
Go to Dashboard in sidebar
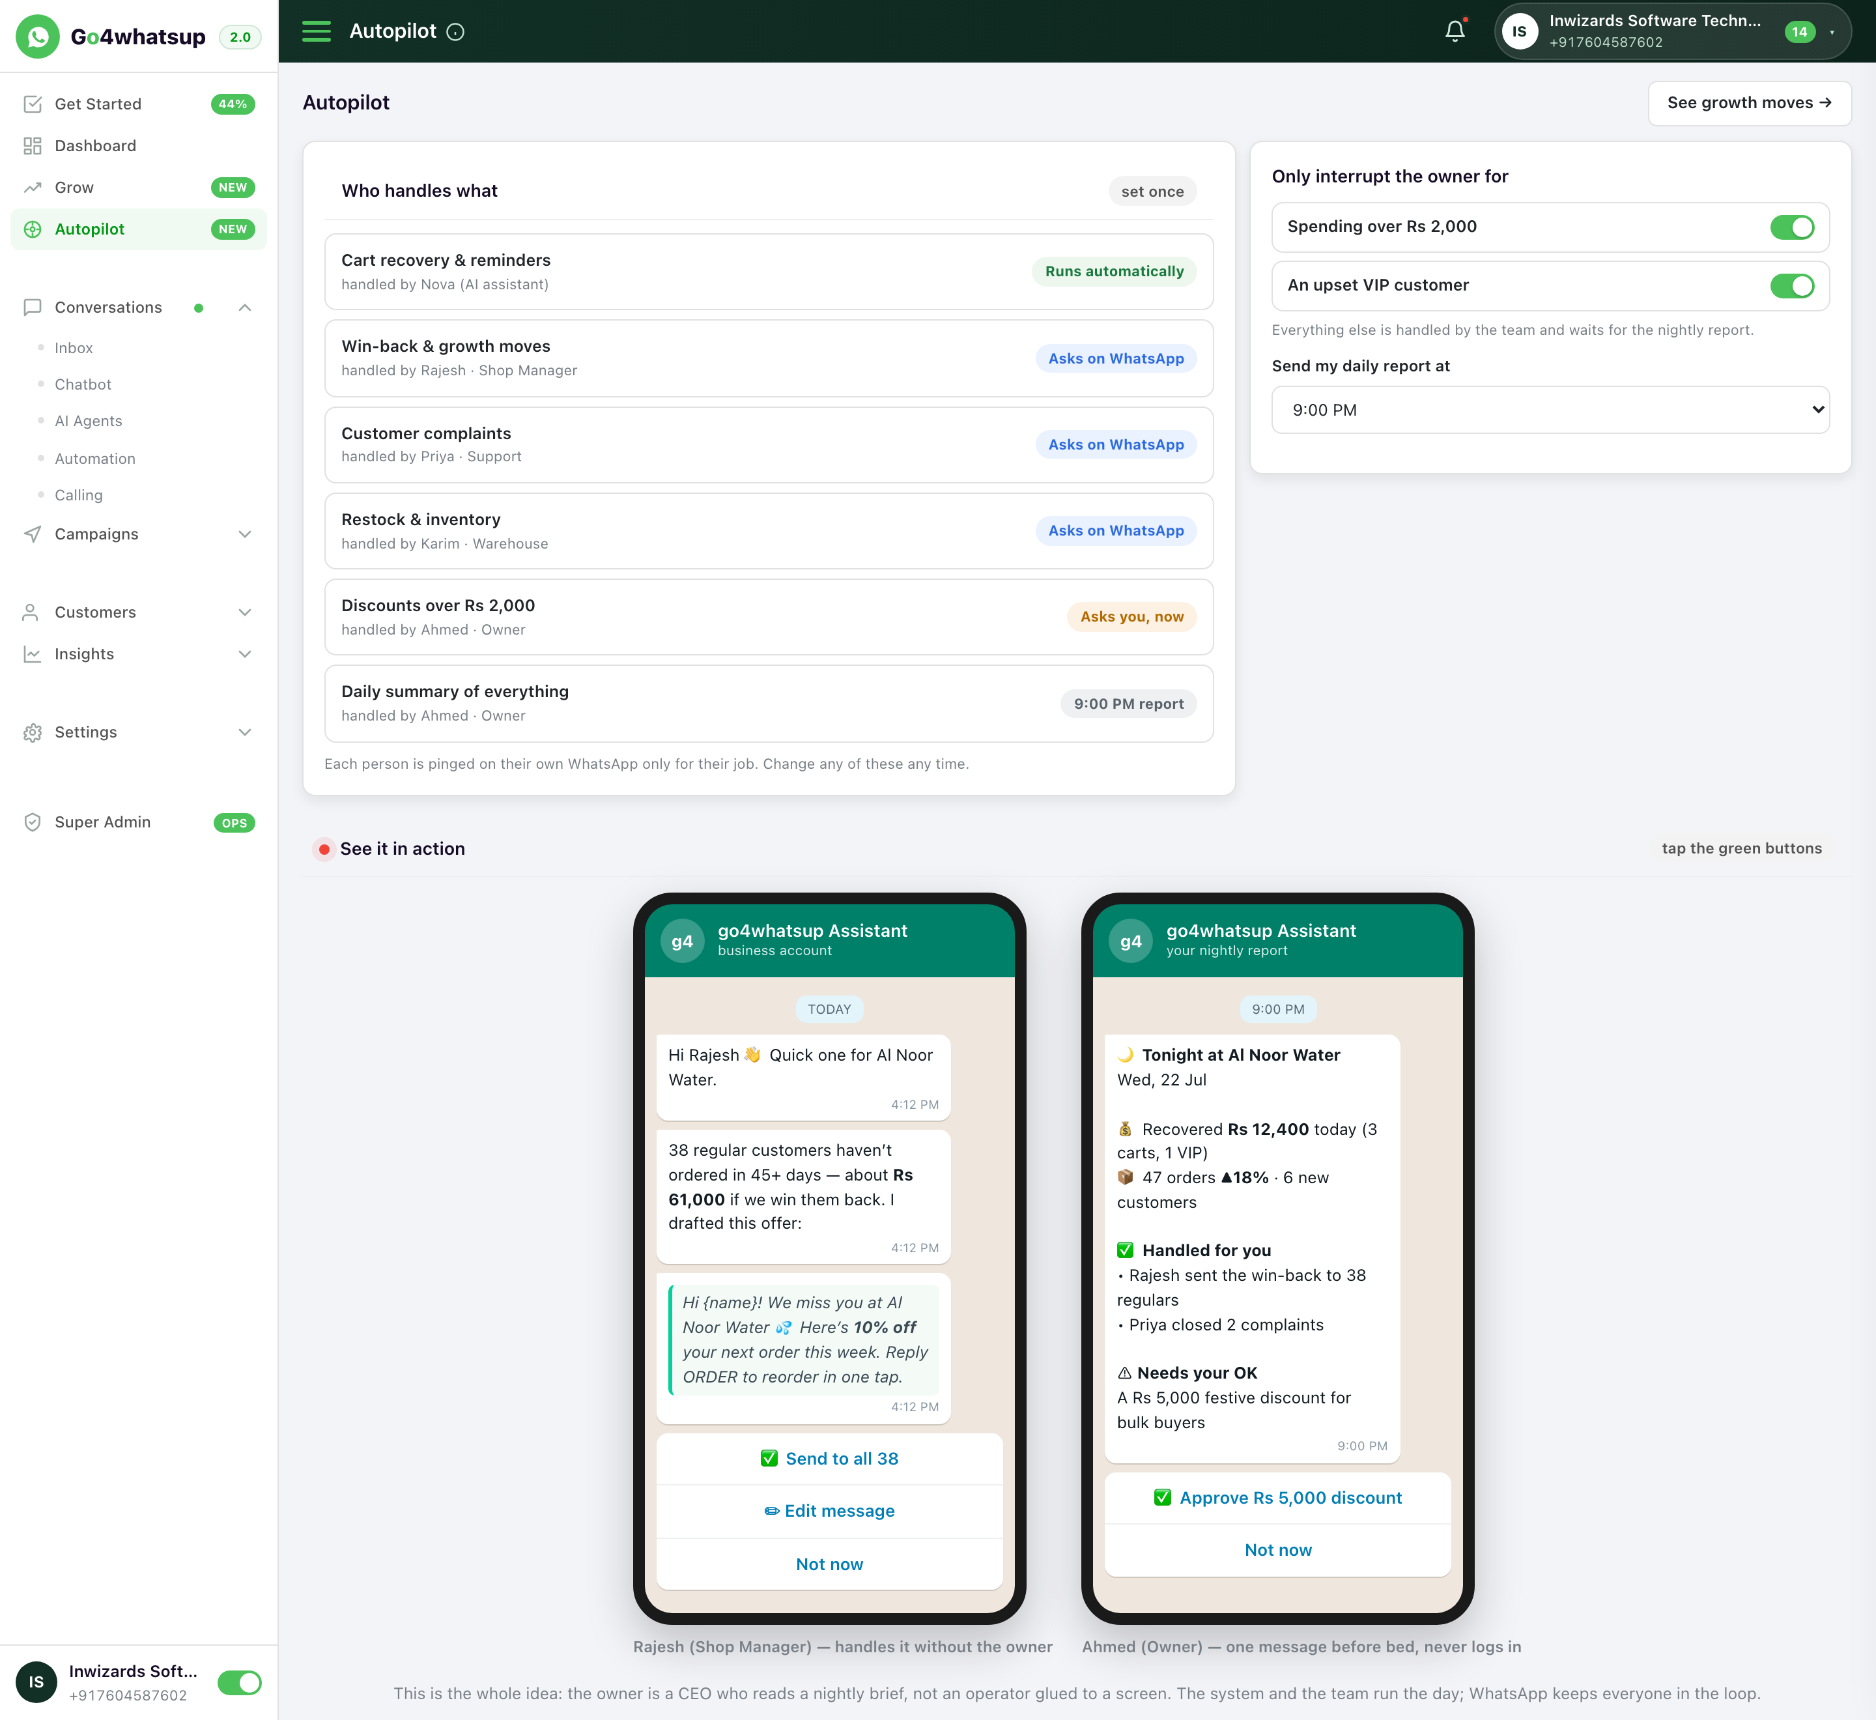[x=139, y=146]
